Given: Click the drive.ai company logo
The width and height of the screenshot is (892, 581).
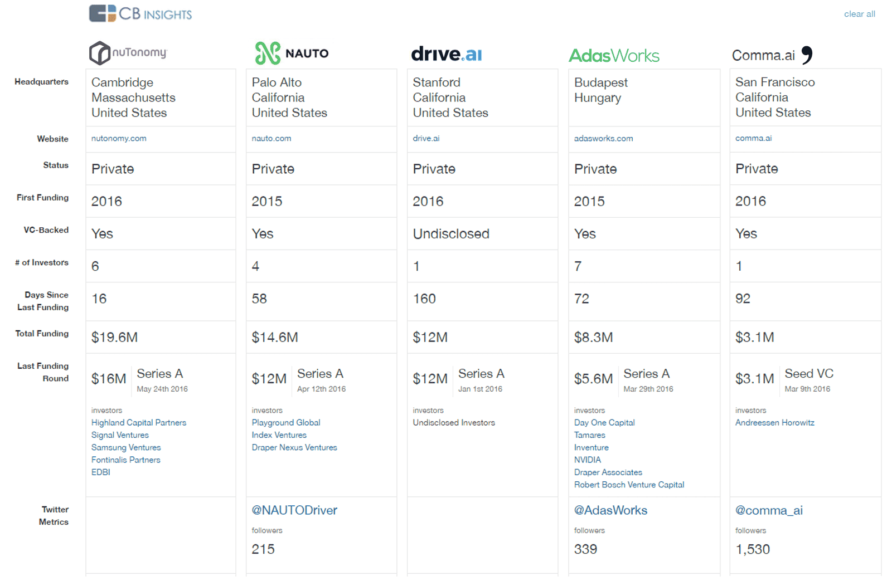Looking at the screenshot, I should point(447,54).
